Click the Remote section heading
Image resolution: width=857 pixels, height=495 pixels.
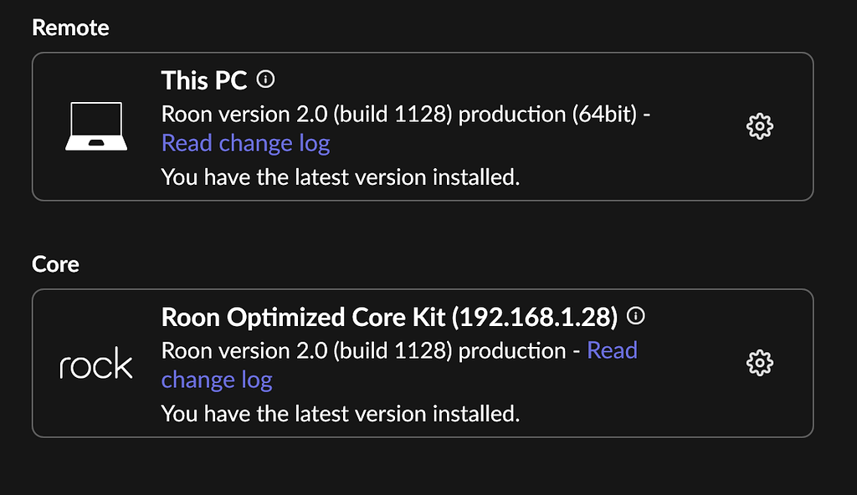tap(70, 28)
